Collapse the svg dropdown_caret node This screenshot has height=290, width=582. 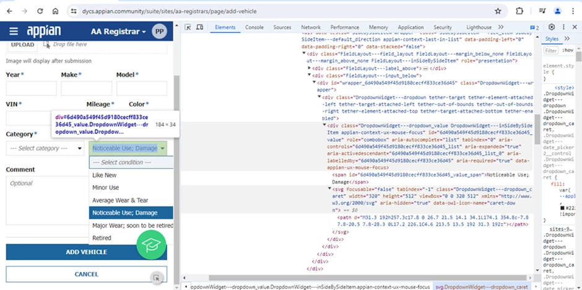pos(329,188)
